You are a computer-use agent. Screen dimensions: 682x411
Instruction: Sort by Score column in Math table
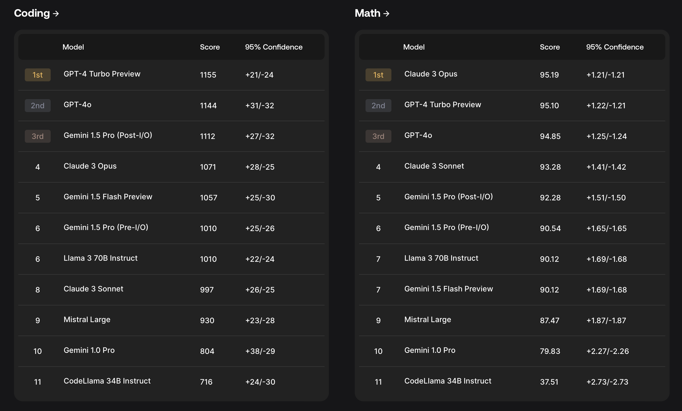[549, 47]
